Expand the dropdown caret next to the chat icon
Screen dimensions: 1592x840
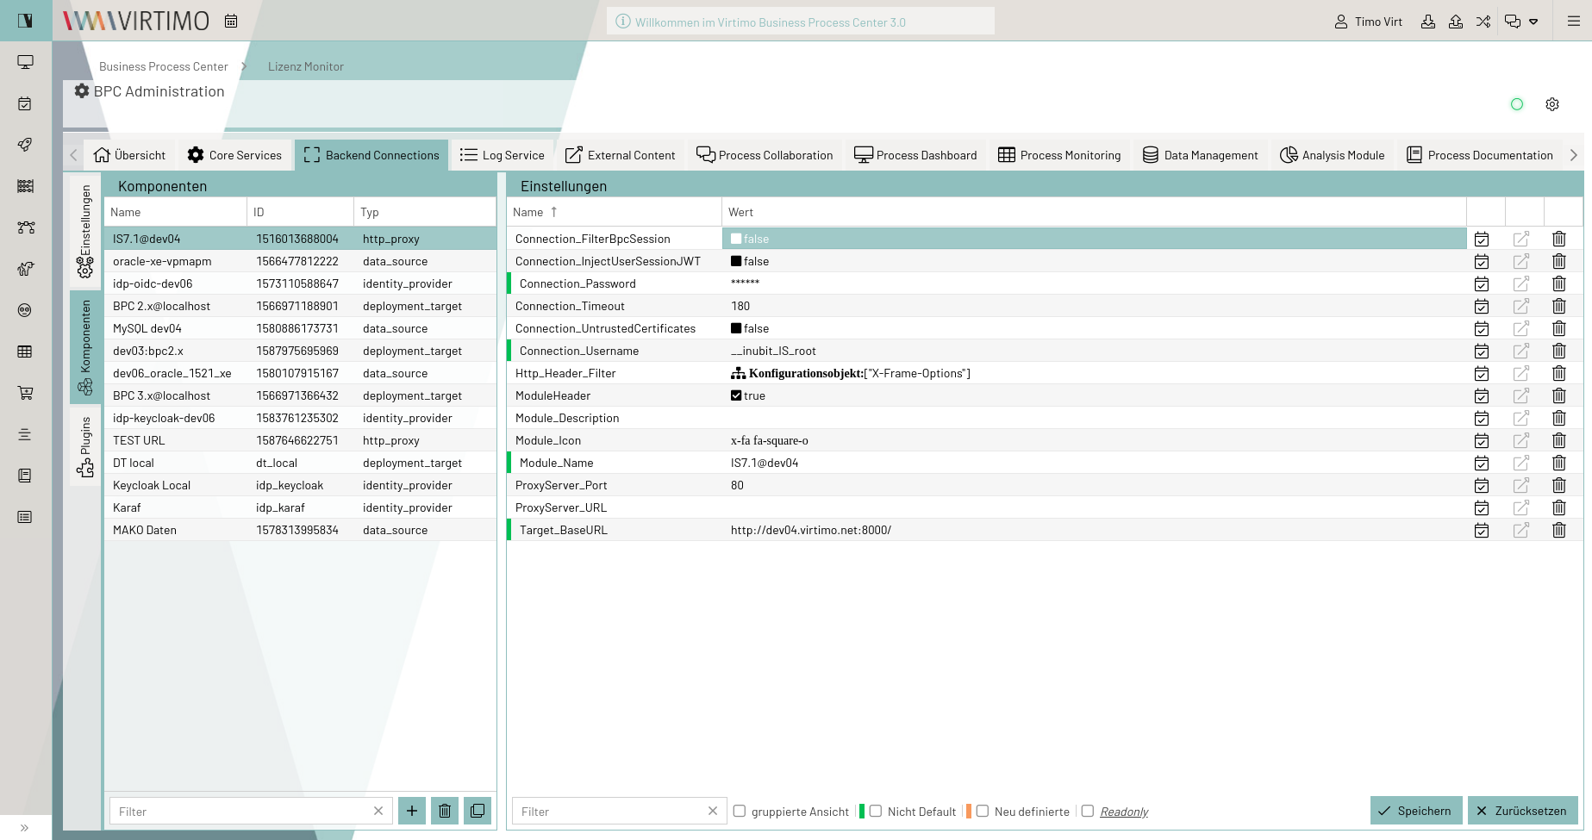1533,22
